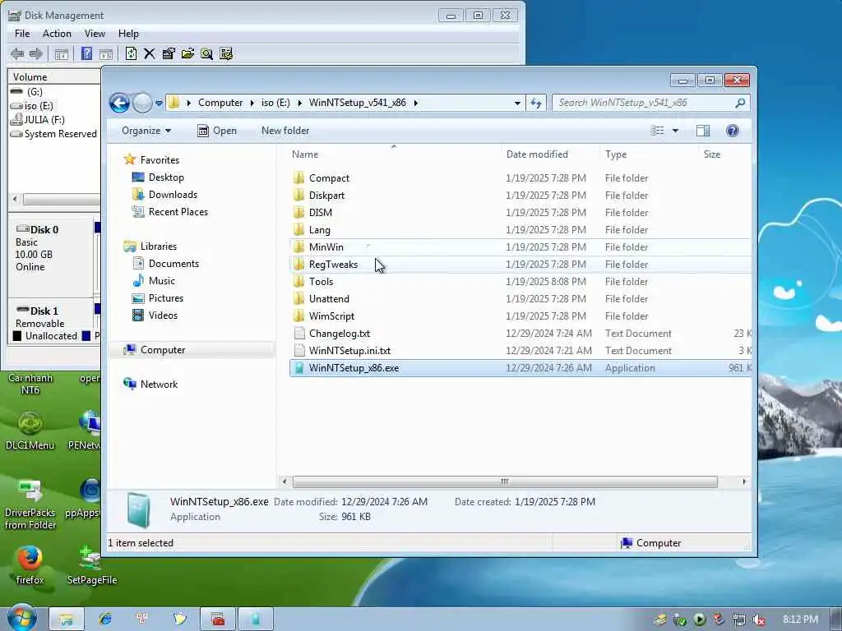Click the Back arrow in Disk Management toolbar
This screenshot has height=631, width=842.
pyautogui.click(x=17, y=53)
